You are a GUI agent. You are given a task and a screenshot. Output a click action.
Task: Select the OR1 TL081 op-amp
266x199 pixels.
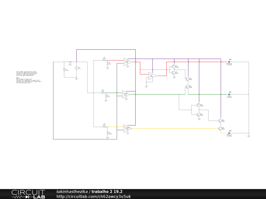click(152, 75)
